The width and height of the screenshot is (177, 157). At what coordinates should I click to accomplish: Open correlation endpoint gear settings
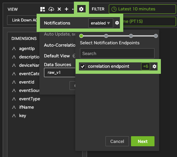tap(154, 66)
